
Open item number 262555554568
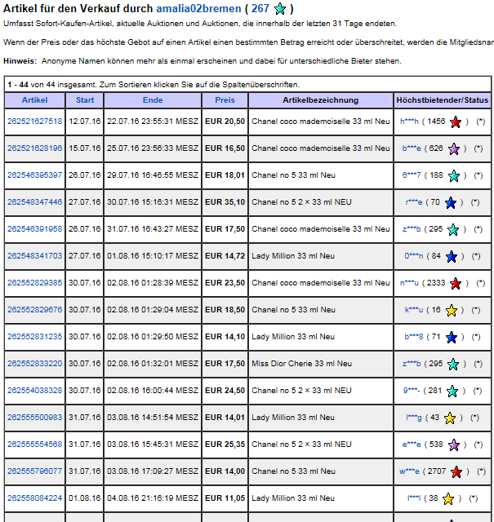pos(34,444)
